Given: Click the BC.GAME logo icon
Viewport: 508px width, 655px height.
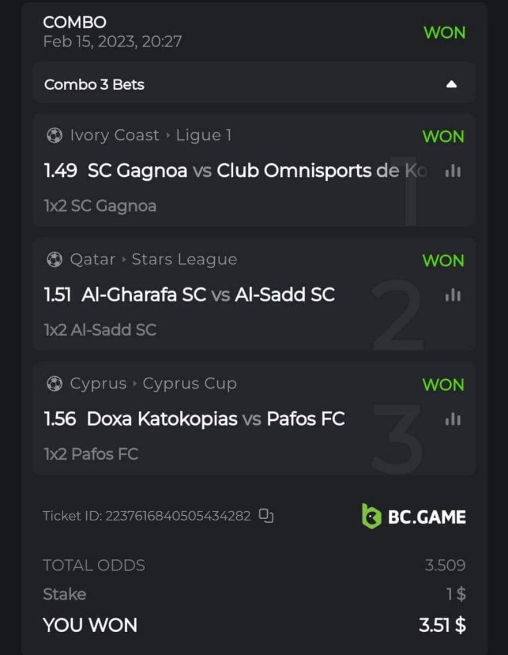Looking at the screenshot, I should pos(371,516).
